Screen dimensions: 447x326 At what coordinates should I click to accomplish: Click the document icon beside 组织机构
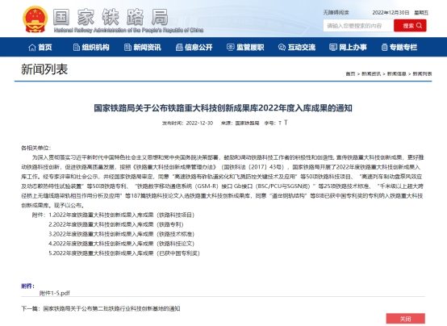(x=77, y=48)
